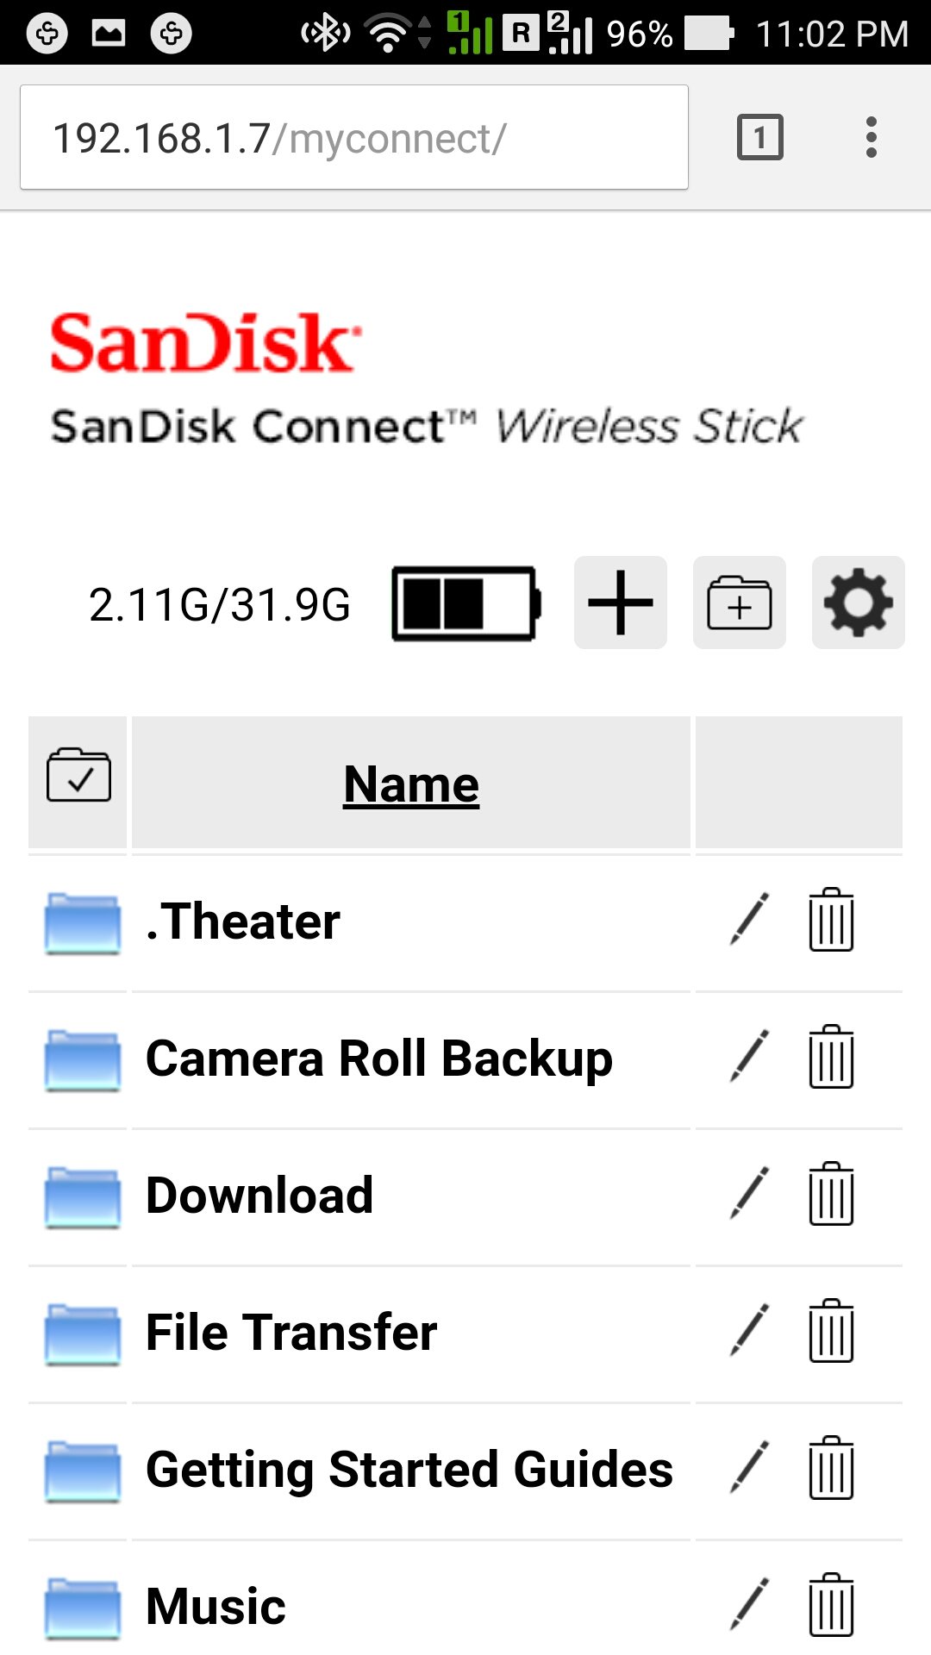The image size is (931, 1655).
Task: Click the .Theater folder icon
Action: pos(82,923)
